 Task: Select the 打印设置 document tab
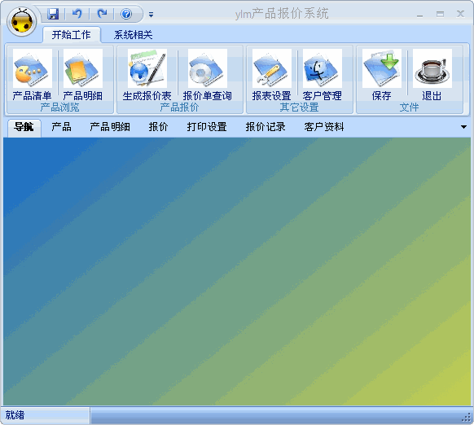coord(207,127)
